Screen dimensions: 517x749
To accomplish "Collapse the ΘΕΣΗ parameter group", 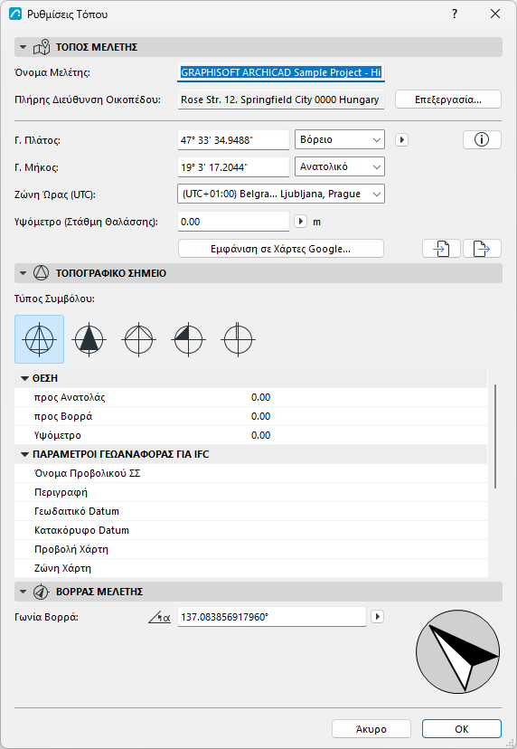I will [x=24, y=378].
